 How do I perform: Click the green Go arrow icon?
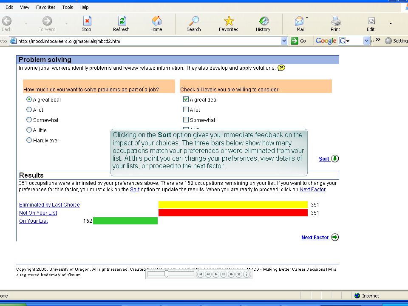tap(294, 41)
